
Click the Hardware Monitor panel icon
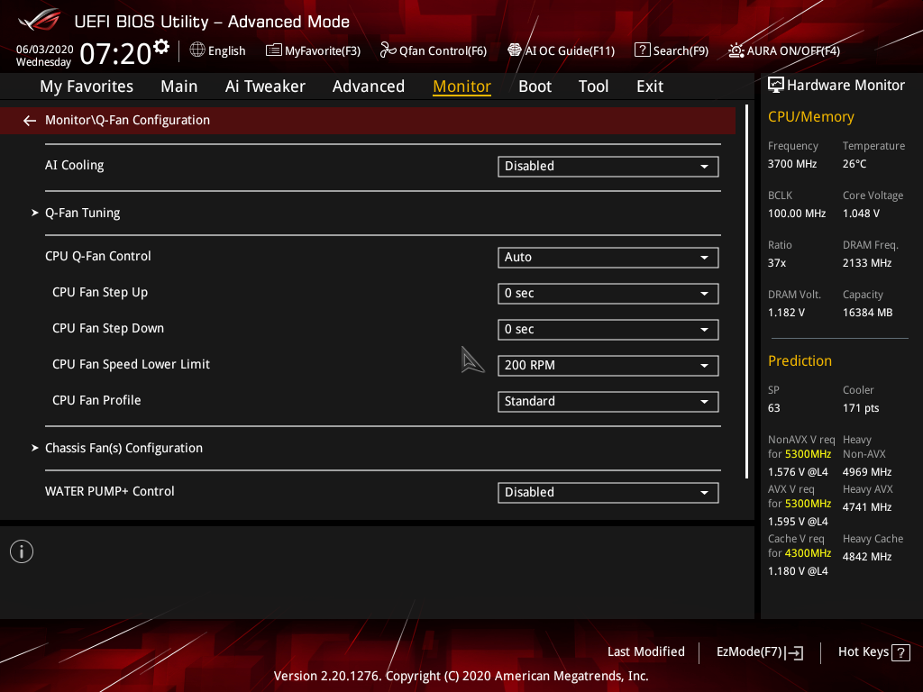pos(776,84)
